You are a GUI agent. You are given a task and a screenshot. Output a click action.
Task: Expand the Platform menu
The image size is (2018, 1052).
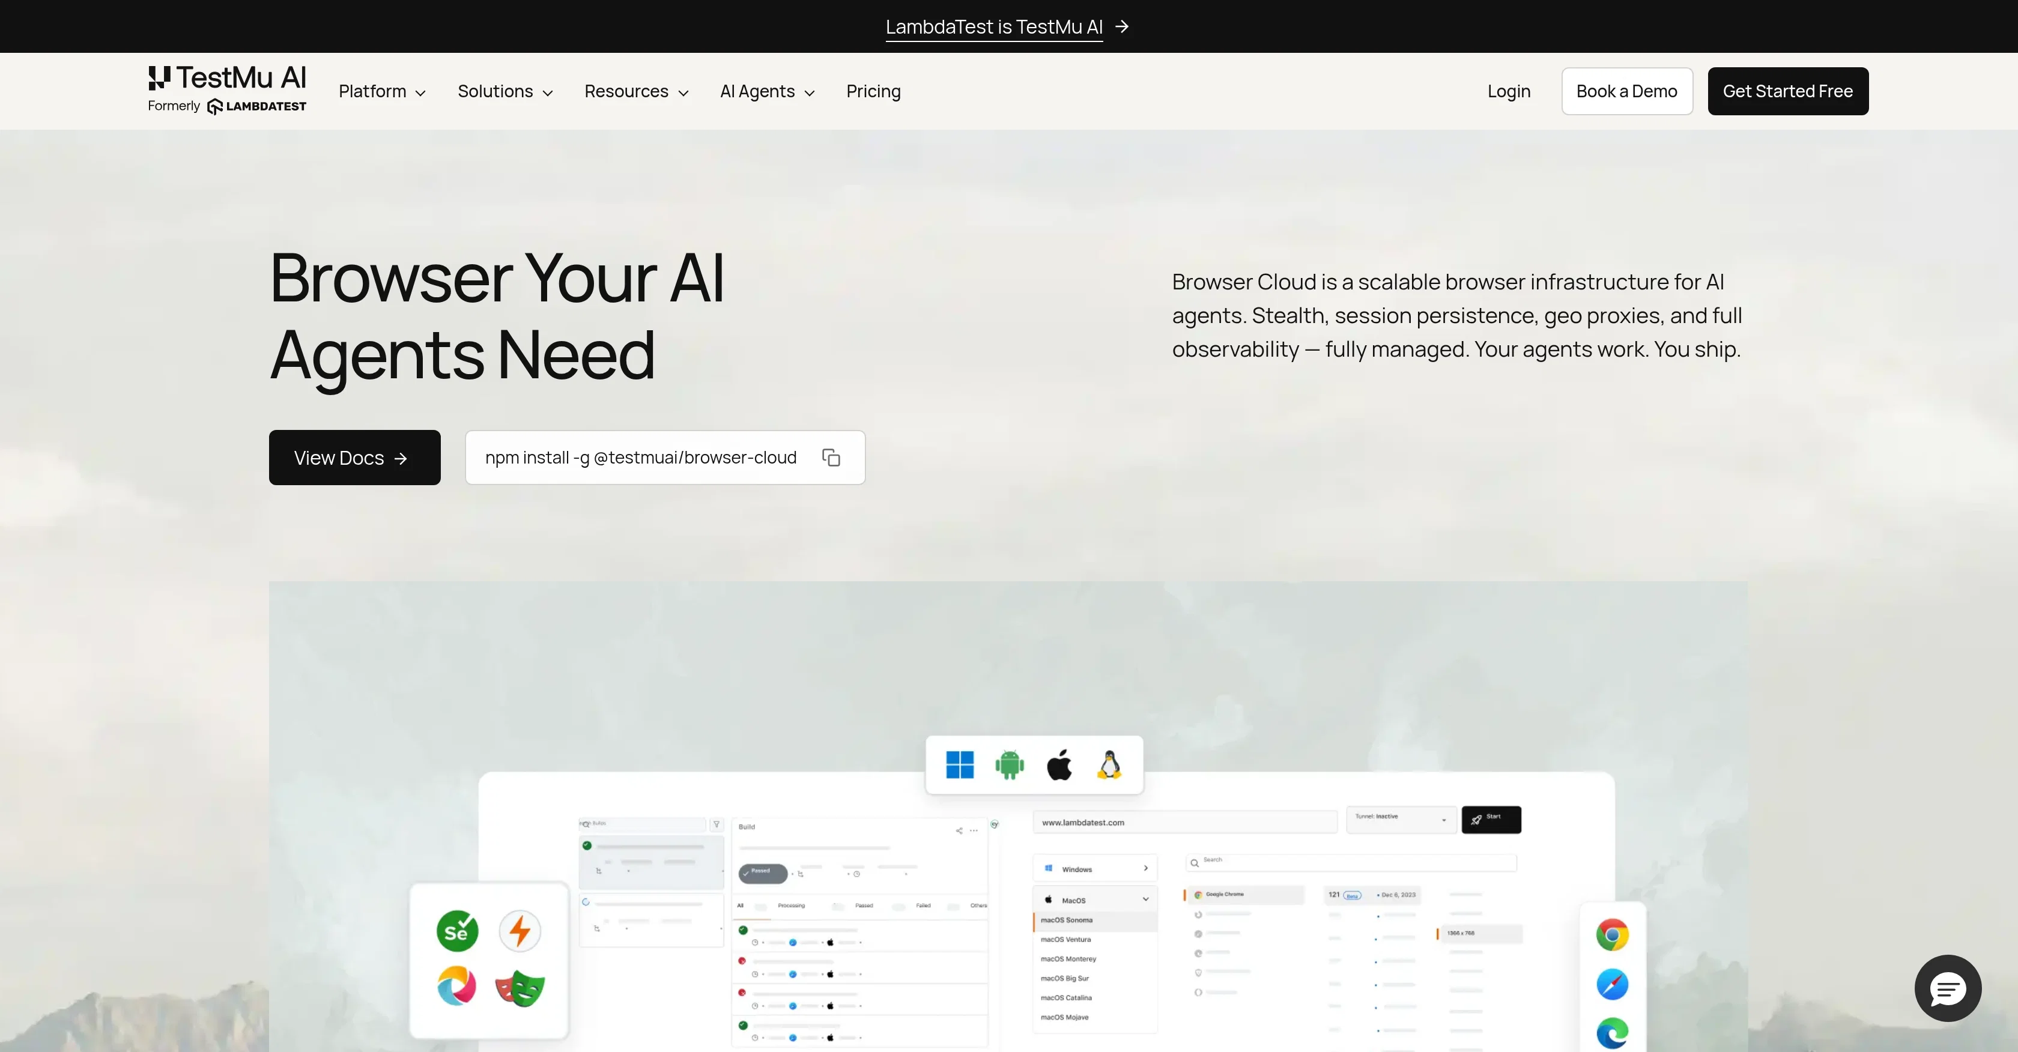coord(381,92)
